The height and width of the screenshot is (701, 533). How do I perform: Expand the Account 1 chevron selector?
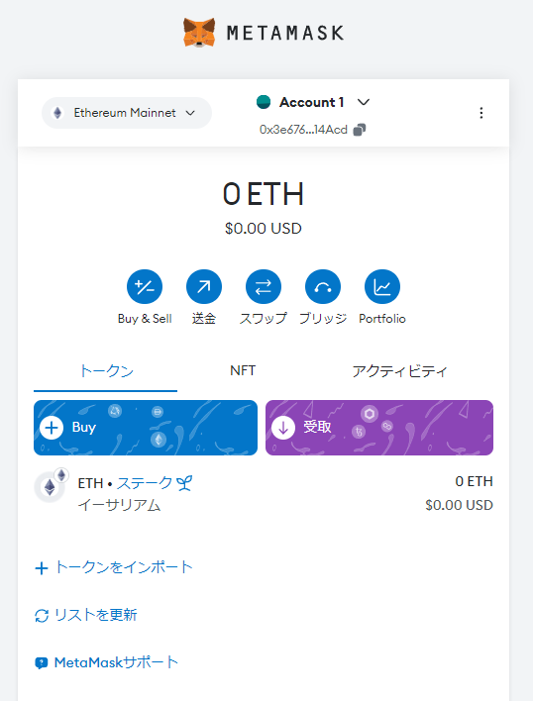tap(364, 102)
